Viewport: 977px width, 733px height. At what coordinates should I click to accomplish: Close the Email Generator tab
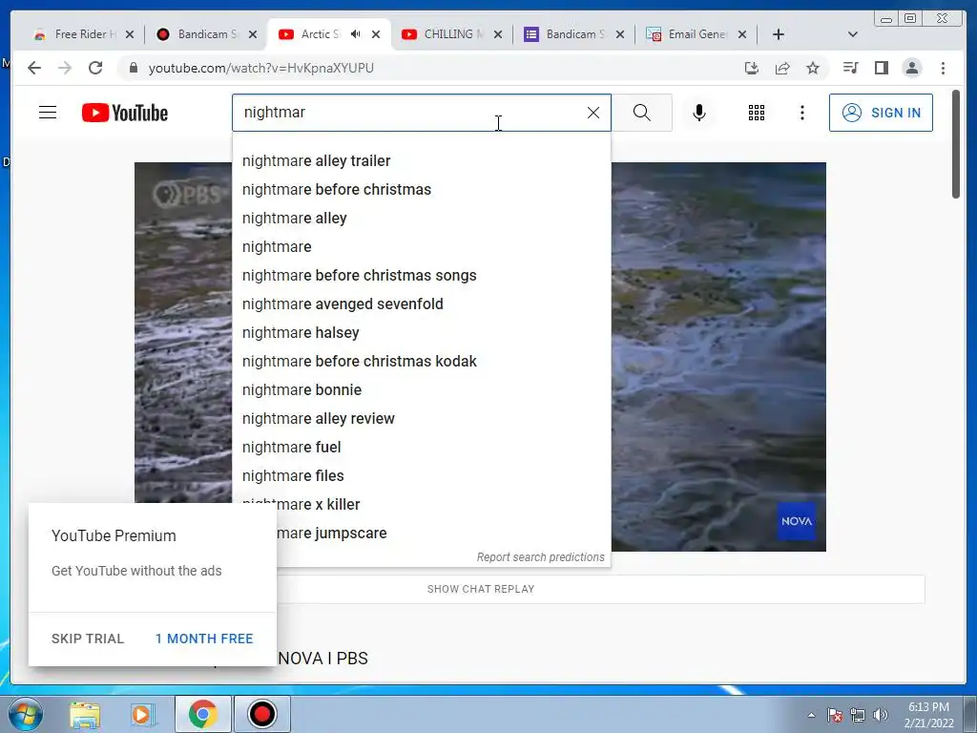click(742, 34)
